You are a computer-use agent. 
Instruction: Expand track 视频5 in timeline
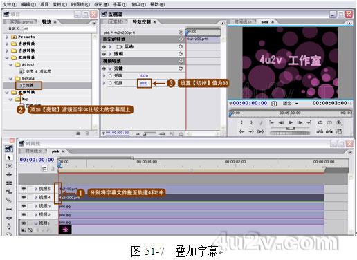[x=36, y=189]
